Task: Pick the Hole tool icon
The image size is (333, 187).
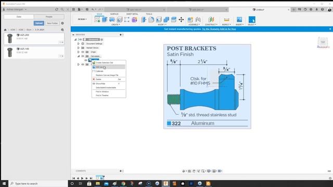Action: 120,20
